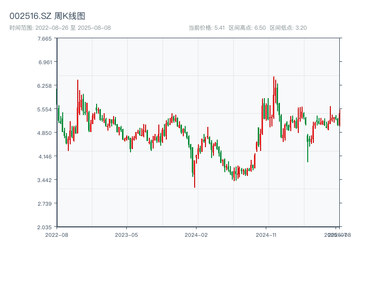This screenshot has height=283, width=377.
Task: Select the 时间范围 date range text
Action: [x=60, y=28]
